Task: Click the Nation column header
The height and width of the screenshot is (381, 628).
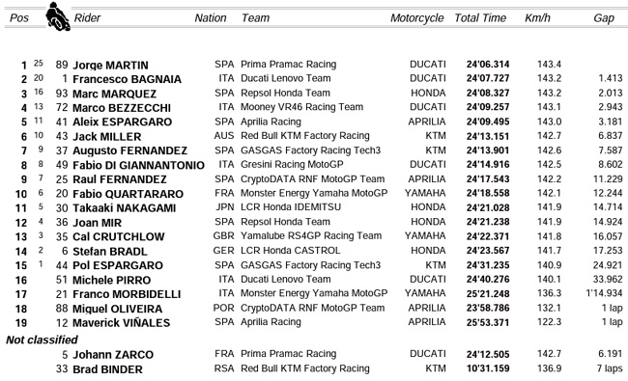Action: tap(211, 18)
